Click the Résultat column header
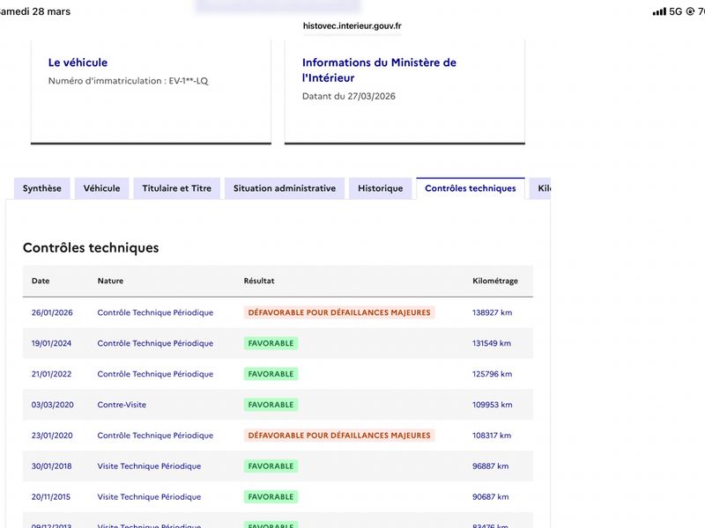 pyautogui.click(x=259, y=281)
